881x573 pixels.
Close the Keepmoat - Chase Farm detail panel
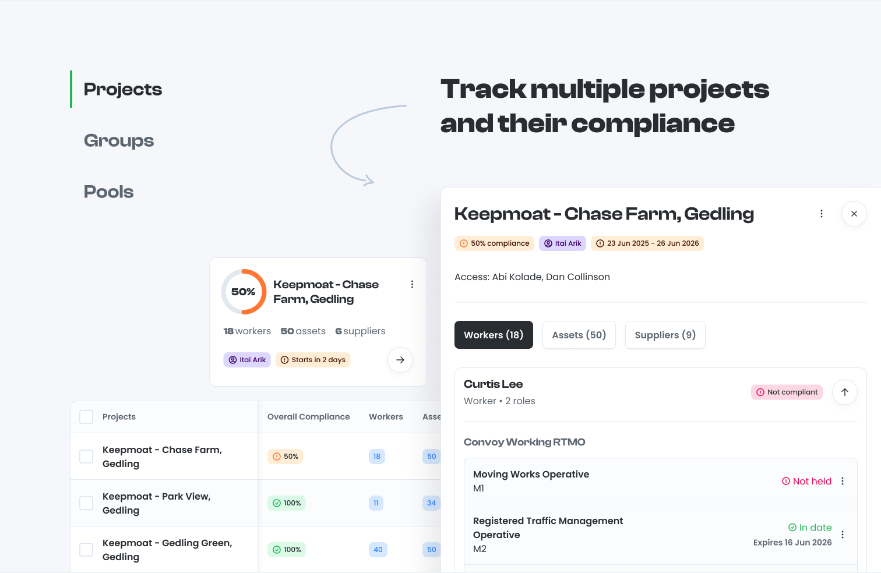[x=854, y=214]
